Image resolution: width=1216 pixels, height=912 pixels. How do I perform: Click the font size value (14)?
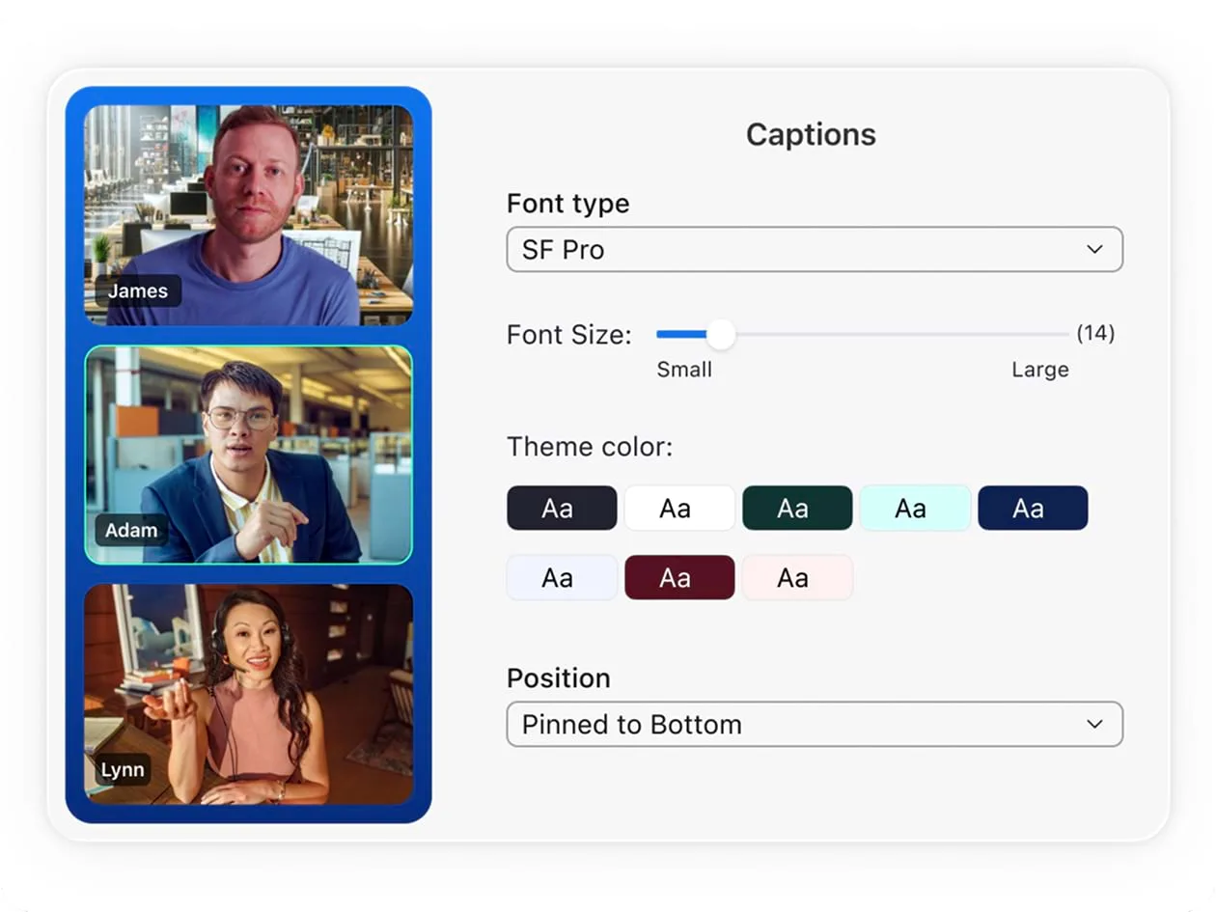[x=1095, y=334]
